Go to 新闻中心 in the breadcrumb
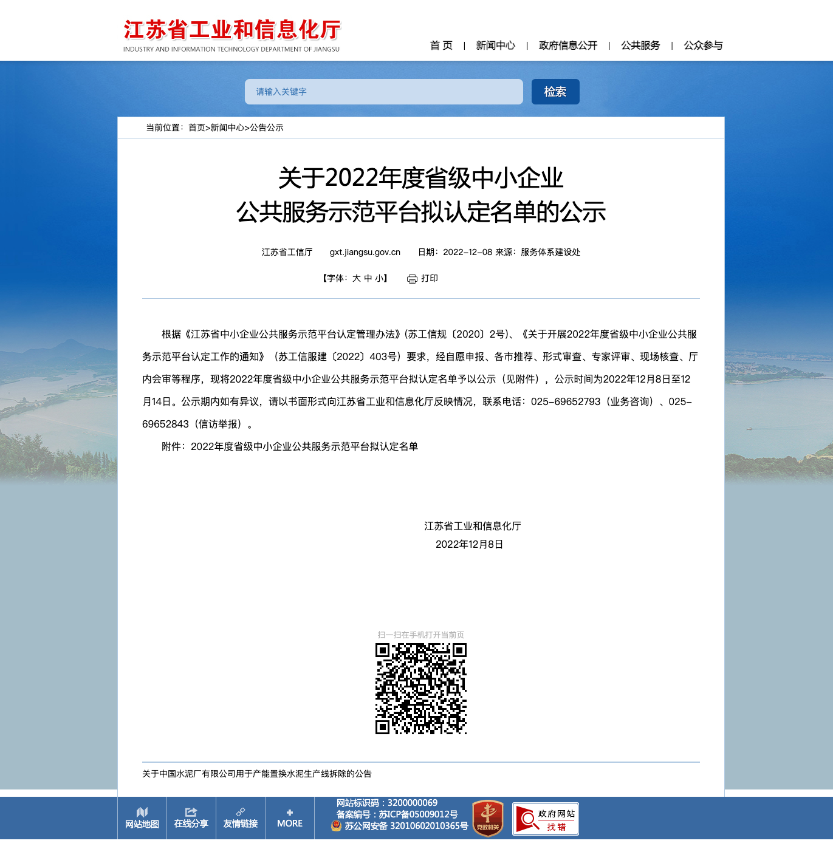This screenshot has height=849, width=833. pos(227,128)
